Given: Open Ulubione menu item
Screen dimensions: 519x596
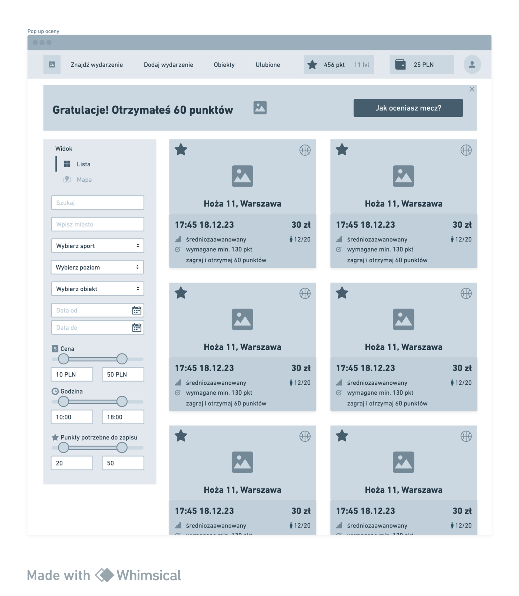Looking at the screenshot, I should click(268, 65).
